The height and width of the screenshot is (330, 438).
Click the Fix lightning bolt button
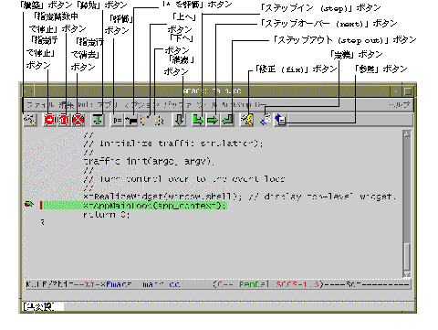[246, 120]
